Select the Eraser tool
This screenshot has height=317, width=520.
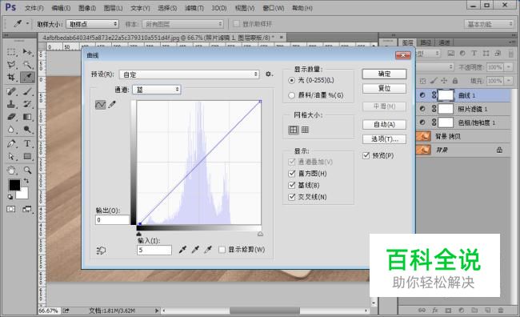tap(11, 117)
